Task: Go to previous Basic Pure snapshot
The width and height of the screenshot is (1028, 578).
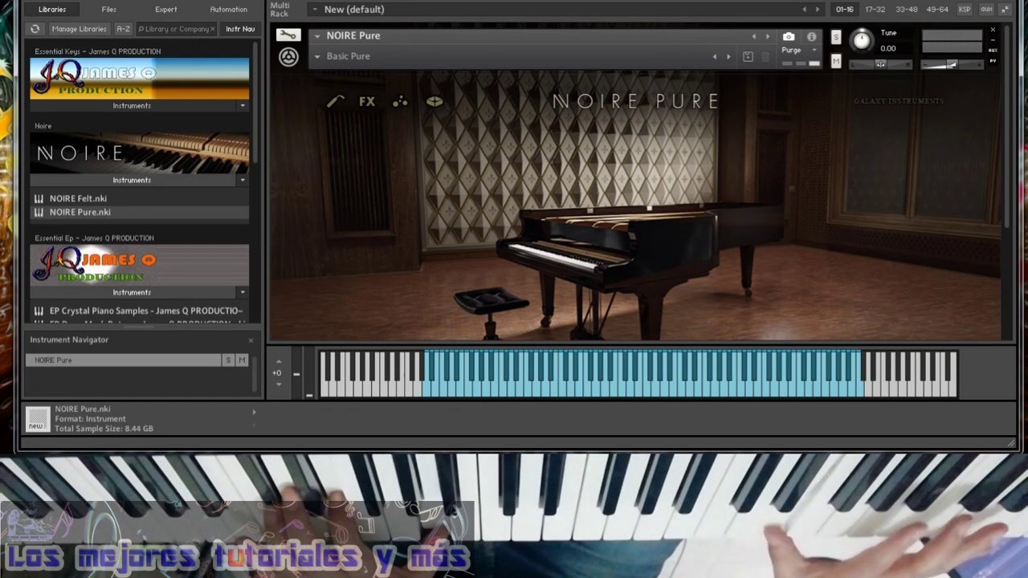Action: click(715, 56)
